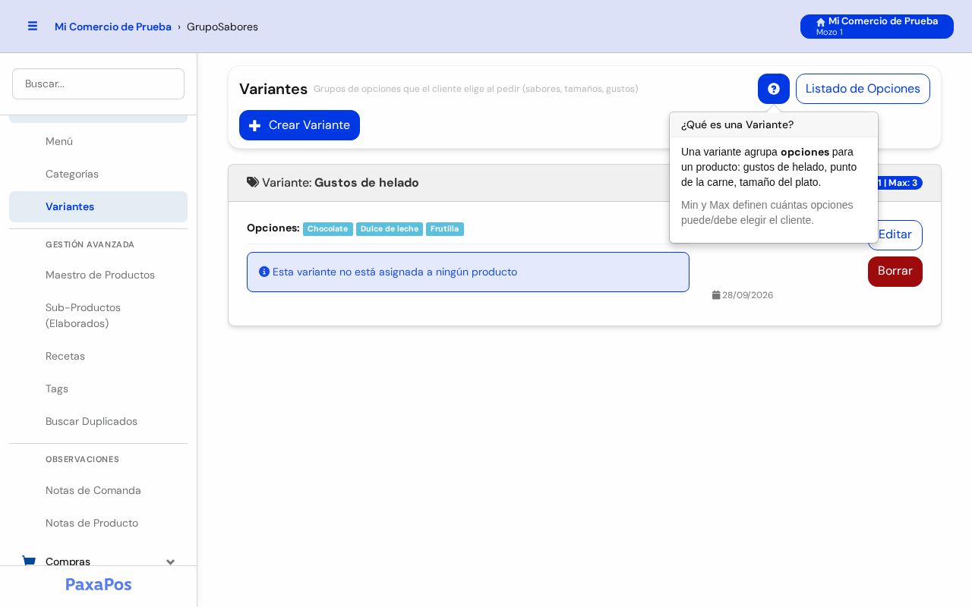Click the Crear Variante button
This screenshot has height=607, width=972.
click(x=299, y=125)
